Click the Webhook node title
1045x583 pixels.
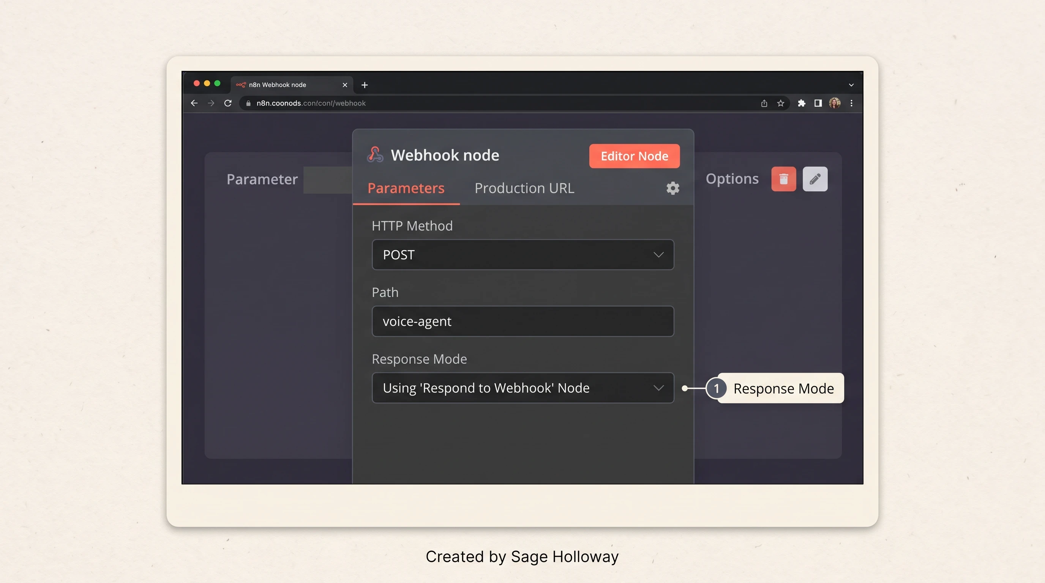coord(445,155)
